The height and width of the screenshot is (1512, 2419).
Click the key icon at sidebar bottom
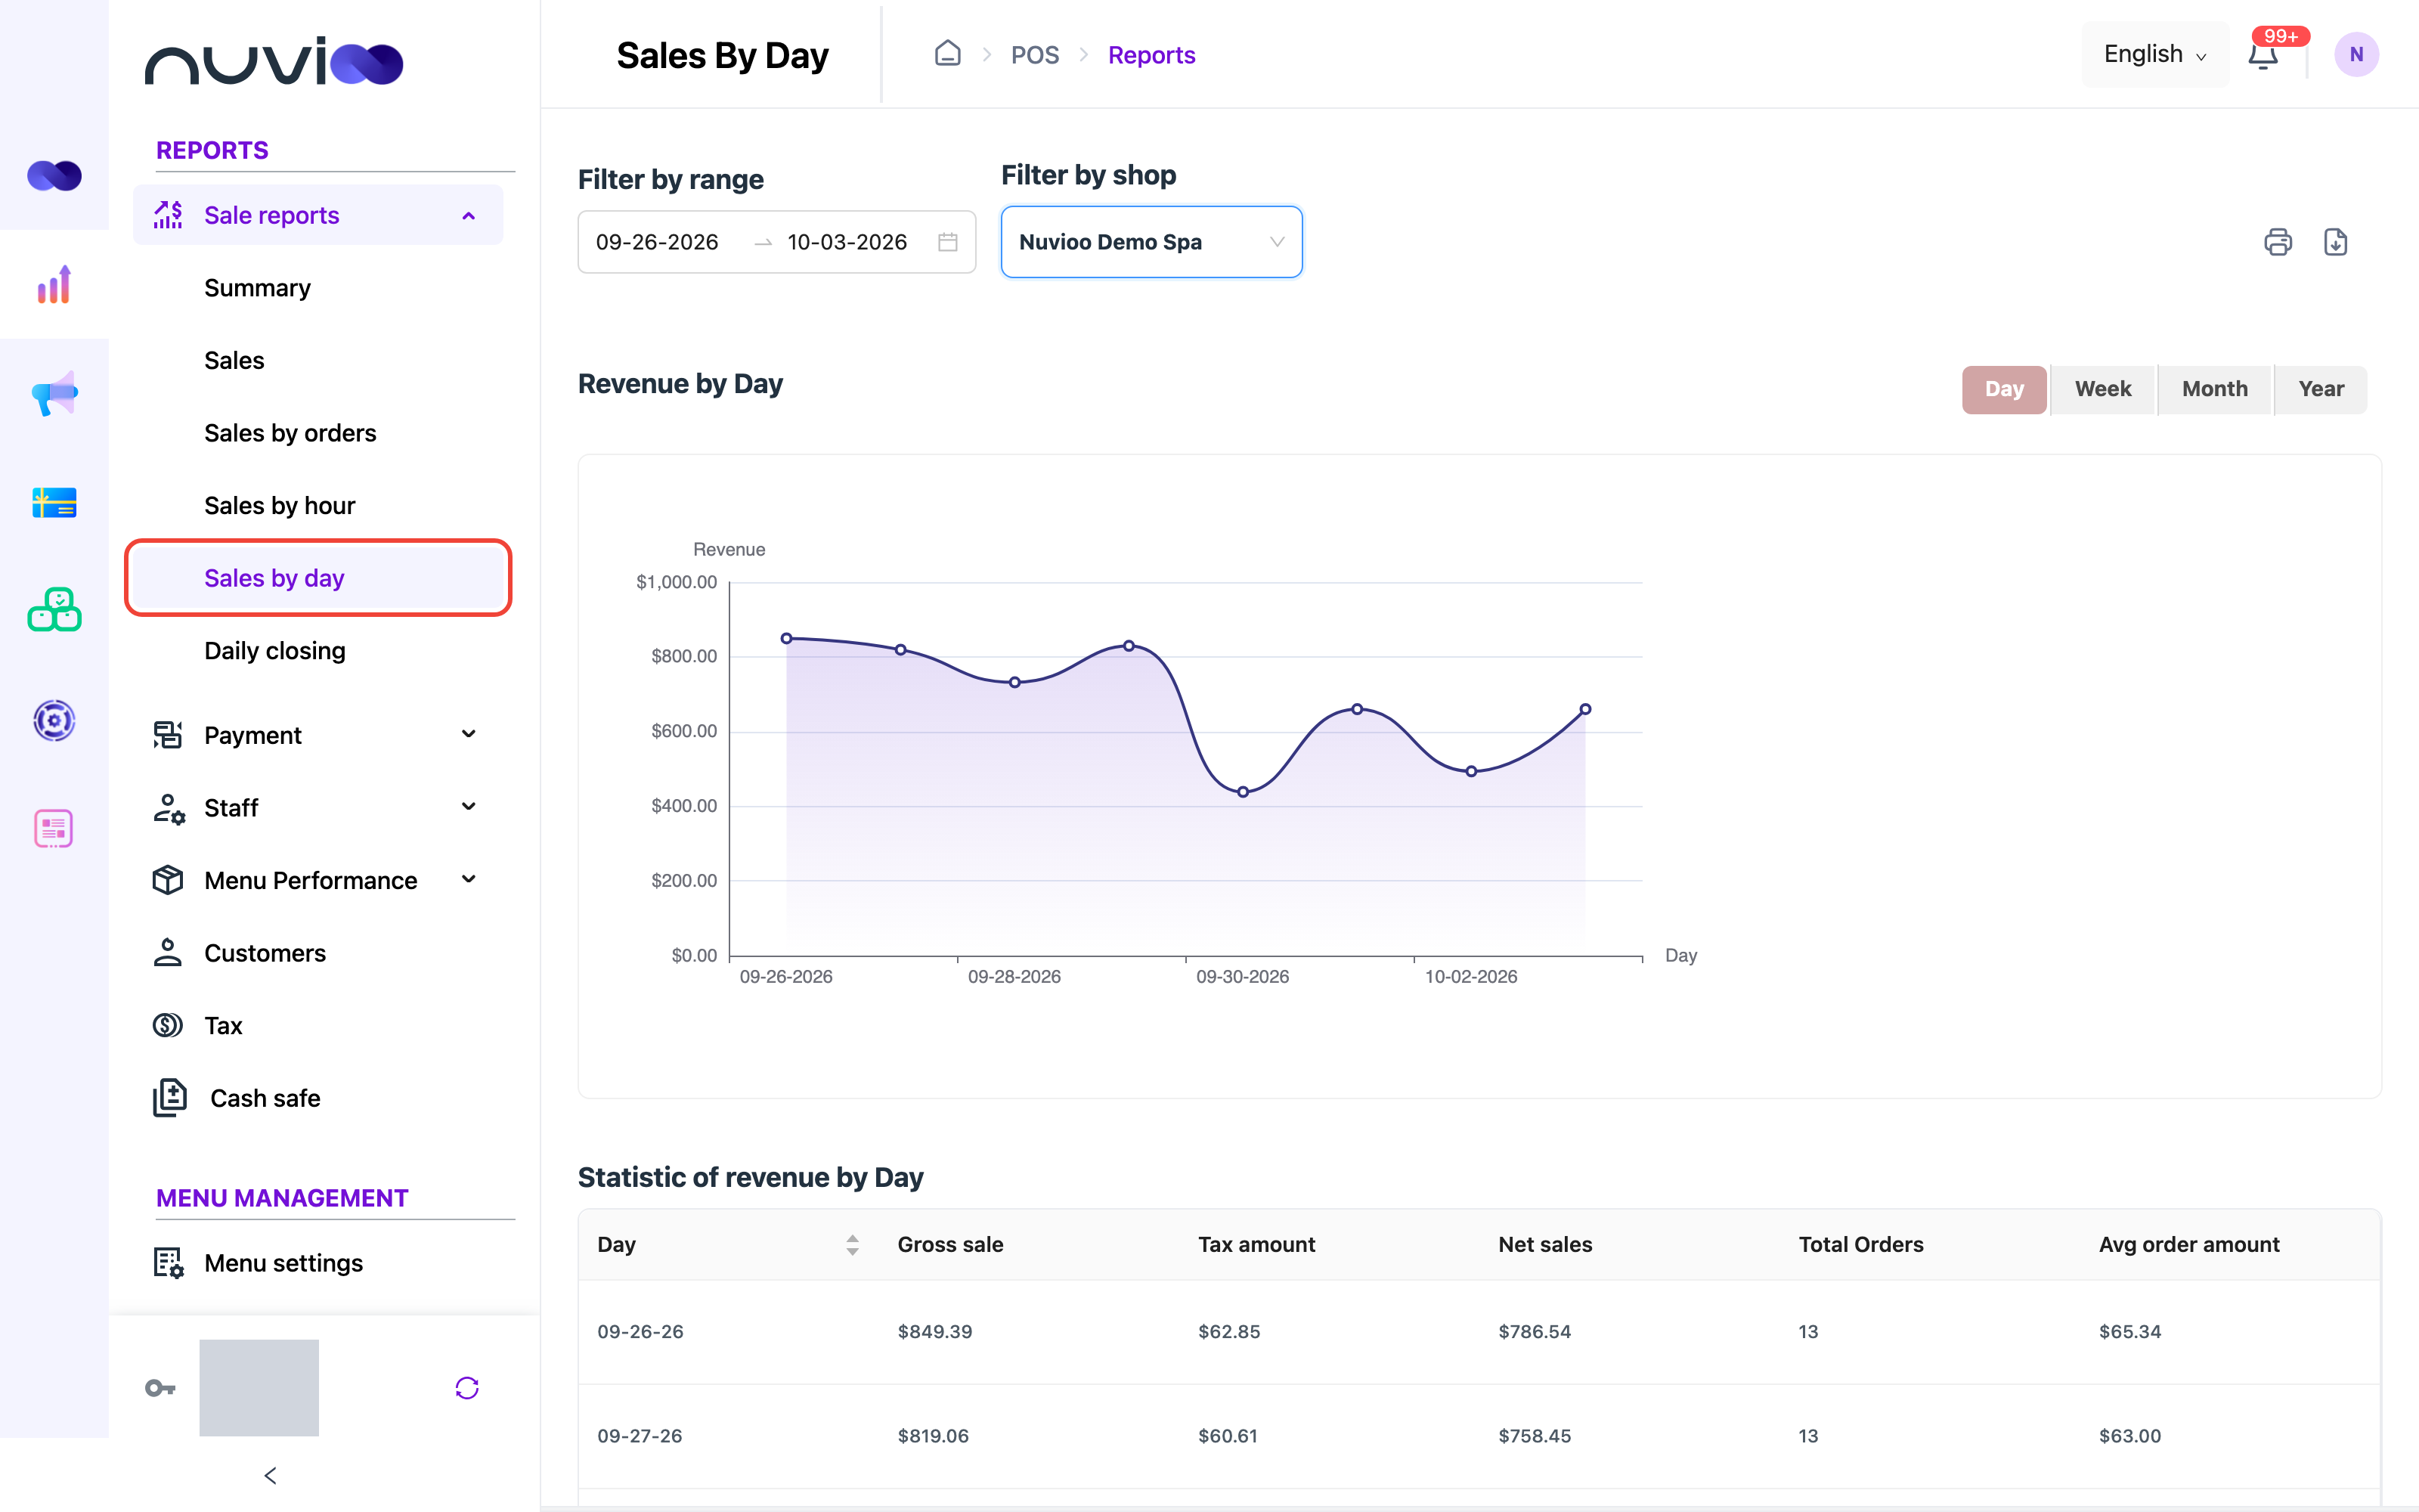pyautogui.click(x=160, y=1388)
